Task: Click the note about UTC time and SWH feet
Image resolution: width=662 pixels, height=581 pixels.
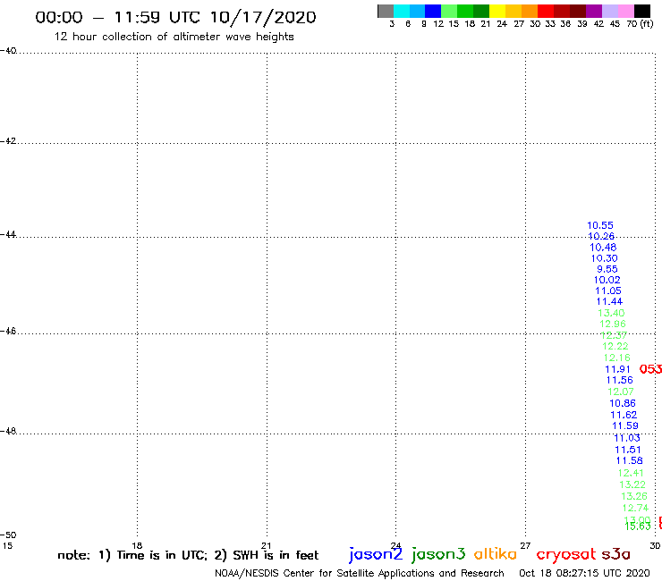Action: pyautogui.click(x=188, y=555)
